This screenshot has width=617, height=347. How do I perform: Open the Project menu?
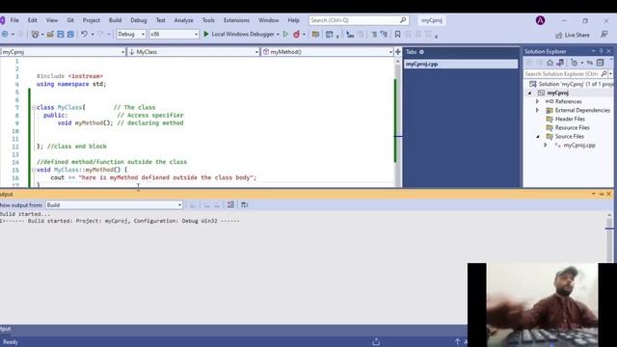click(92, 20)
